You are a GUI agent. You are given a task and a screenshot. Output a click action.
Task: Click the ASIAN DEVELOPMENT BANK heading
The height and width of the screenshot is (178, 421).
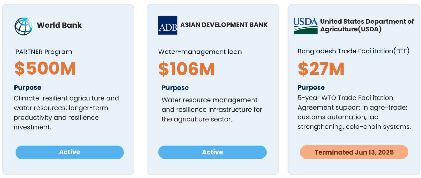(x=224, y=25)
